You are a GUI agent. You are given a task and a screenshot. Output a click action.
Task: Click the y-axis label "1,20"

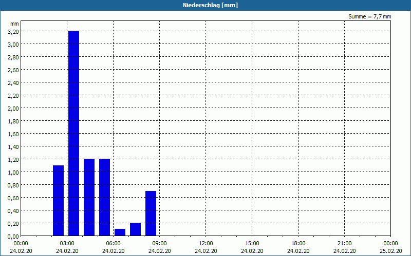13,159
